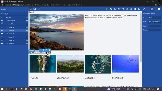
Task: Click move icon on selected component toolbar
Action: tap(43, 50)
